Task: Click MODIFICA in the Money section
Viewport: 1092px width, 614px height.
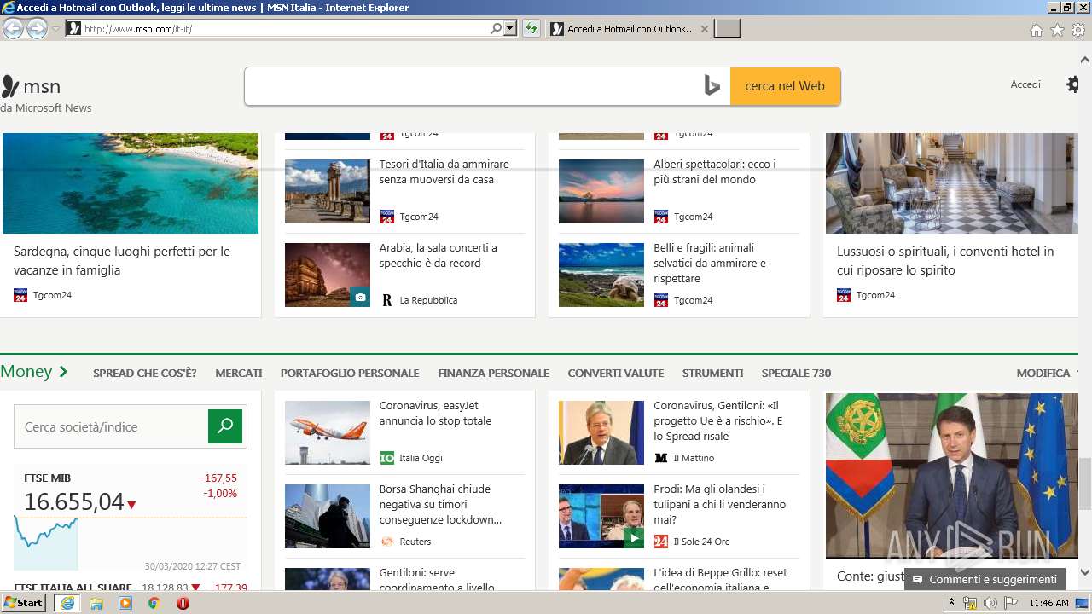Action: coord(1043,373)
